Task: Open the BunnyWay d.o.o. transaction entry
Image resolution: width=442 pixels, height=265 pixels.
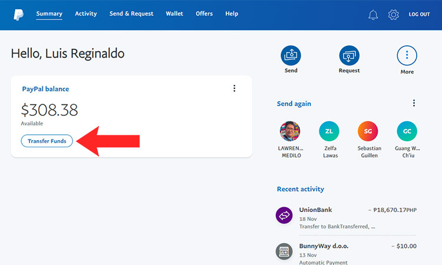Action: pyautogui.click(x=346, y=253)
